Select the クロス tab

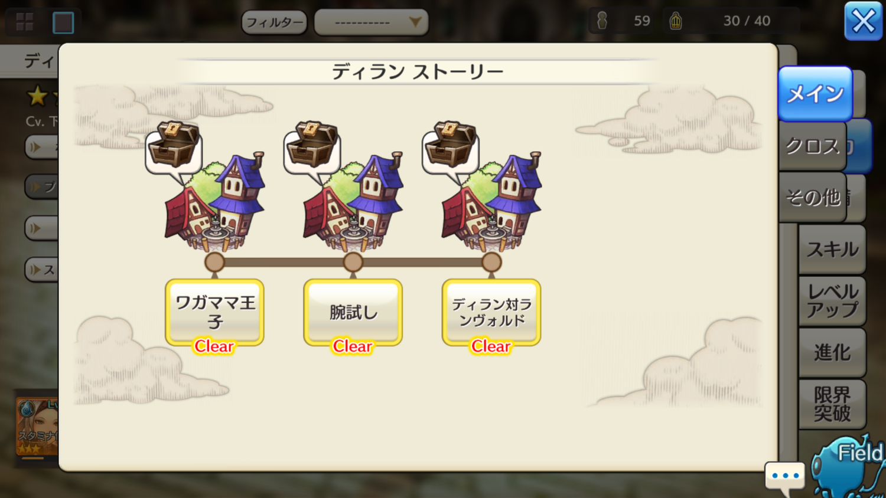[x=813, y=146]
